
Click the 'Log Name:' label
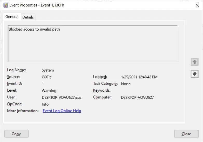[16, 70]
